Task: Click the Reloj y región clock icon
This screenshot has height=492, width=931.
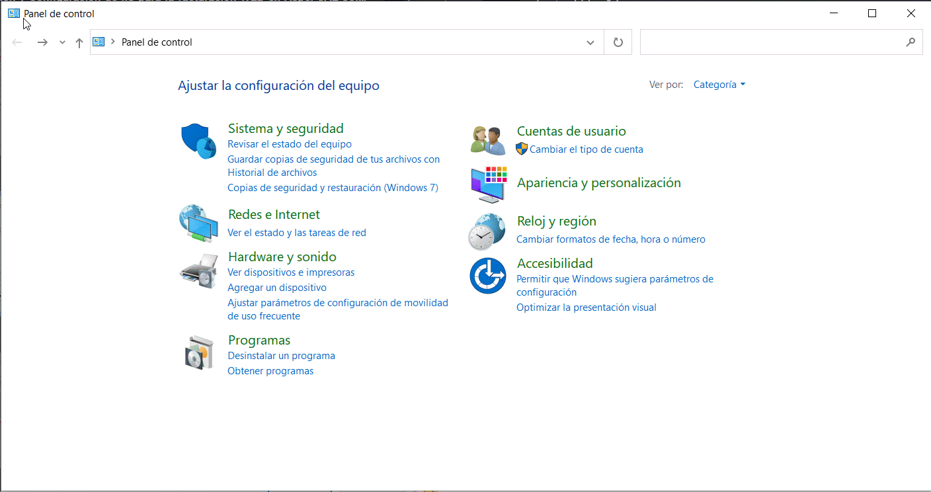Action: click(488, 231)
